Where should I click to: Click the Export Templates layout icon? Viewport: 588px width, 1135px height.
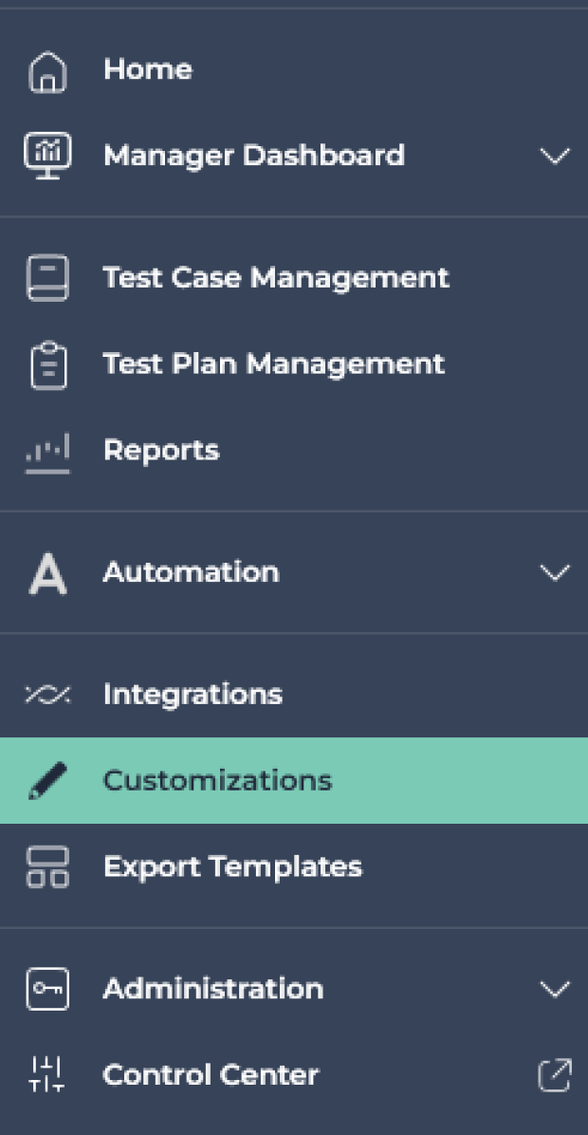pyautogui.click(x=47, y=867)
